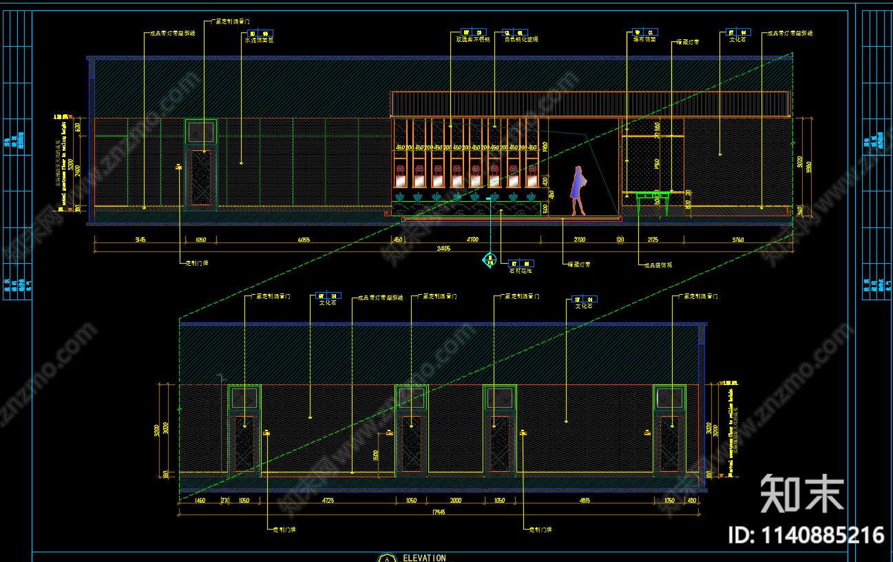Image resolution: width=893 pixels, height=562 pixels.
Task: Click the 480 dimension in lower elevation
Action: click(691, 501)
